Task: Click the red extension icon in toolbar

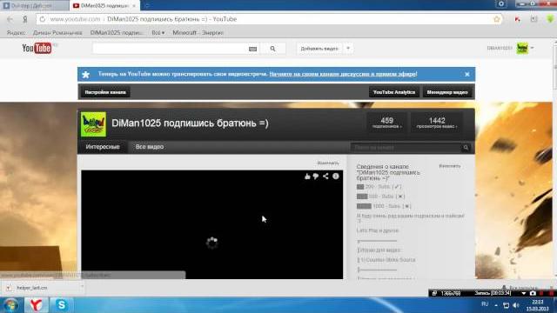Action: coord(518,19)
